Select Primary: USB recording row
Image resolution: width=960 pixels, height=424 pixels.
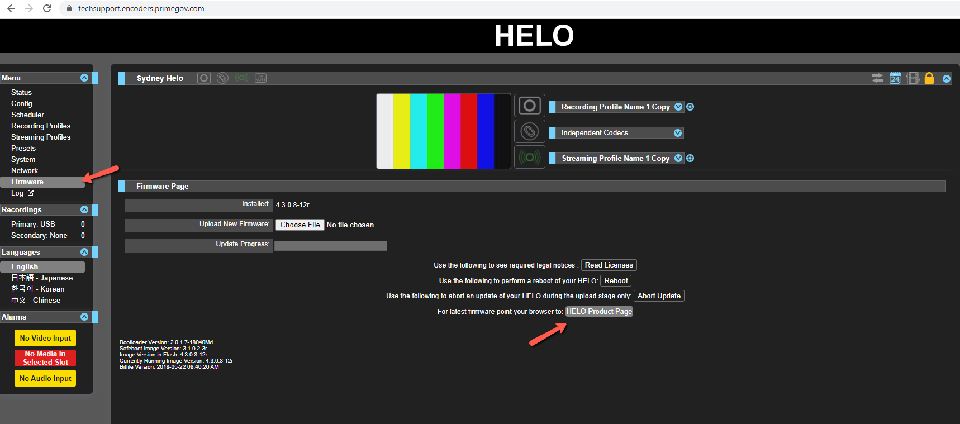[x=47, y=224]
